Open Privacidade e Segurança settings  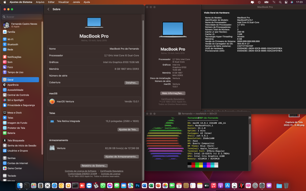pyautogui.click(x=21, y=105)
